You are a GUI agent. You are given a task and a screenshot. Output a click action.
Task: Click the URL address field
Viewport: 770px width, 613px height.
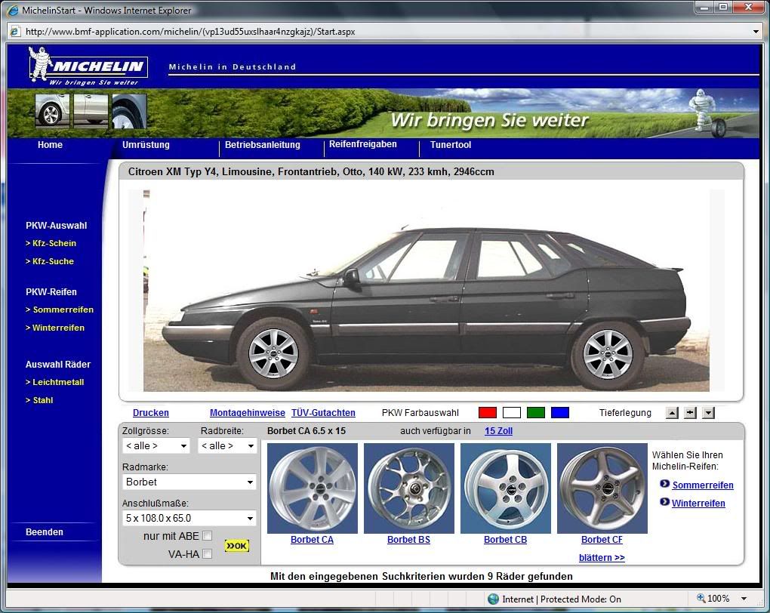tap(386, 32)
